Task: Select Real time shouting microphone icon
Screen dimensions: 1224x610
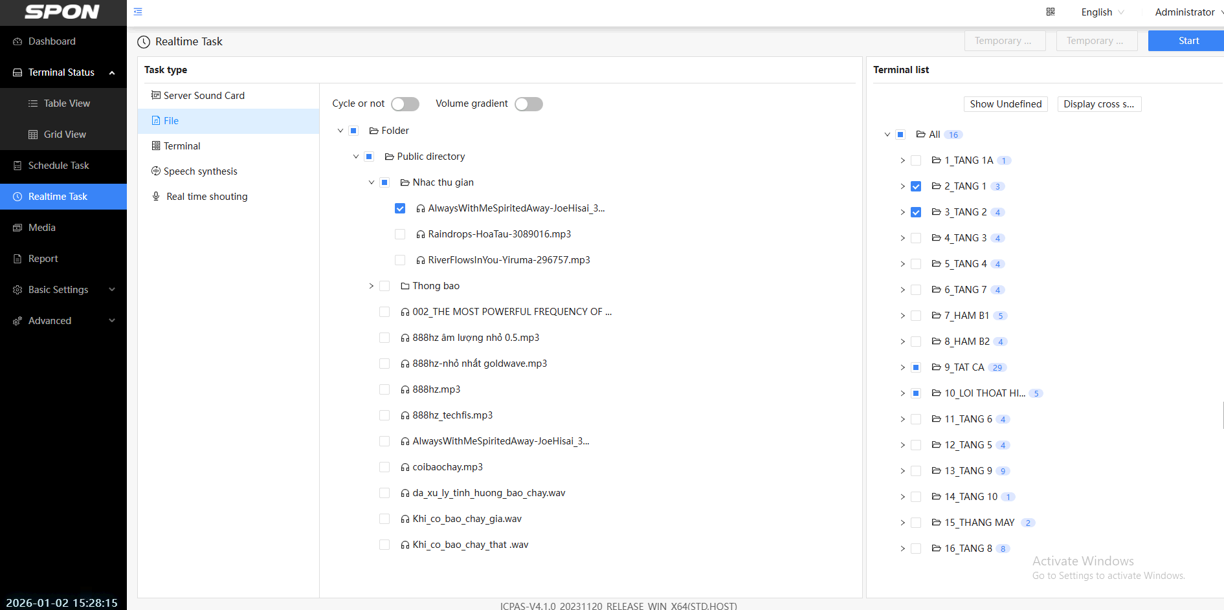Action: pos(156,197)
